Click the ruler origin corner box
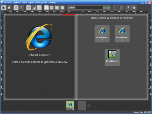Viewport: 152px width, 114px height. coord(2,13)
